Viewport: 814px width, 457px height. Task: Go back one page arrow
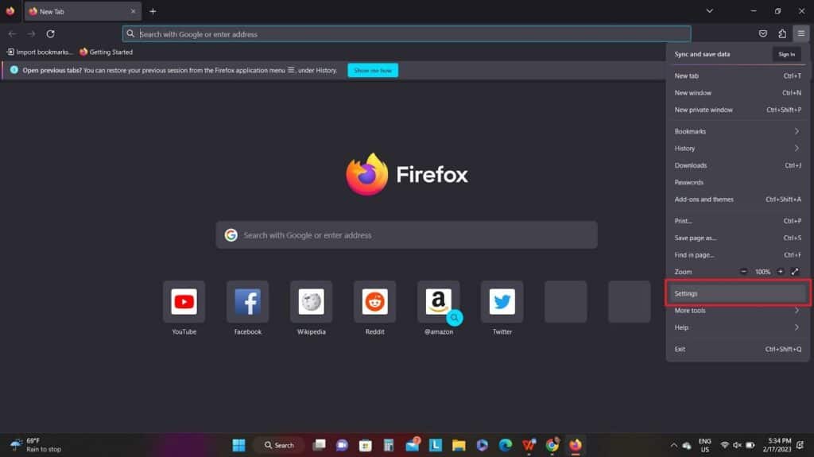pyautogui.click(x=13, y=33)
